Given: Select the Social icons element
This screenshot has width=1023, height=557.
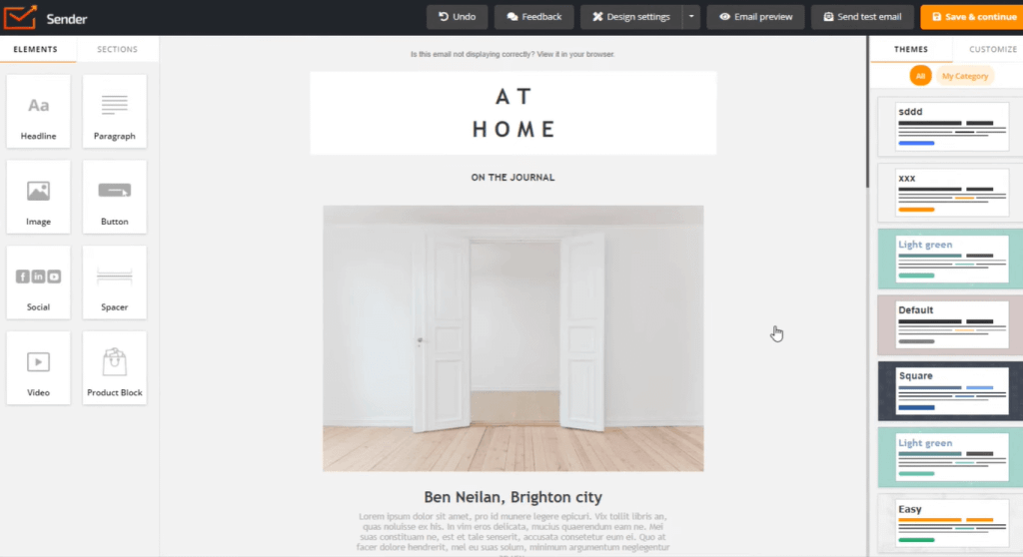Looking at the screenshot, I should (x=39, y=282).
